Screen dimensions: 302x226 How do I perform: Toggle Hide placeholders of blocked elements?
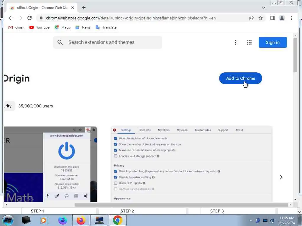tap(116, 138)
